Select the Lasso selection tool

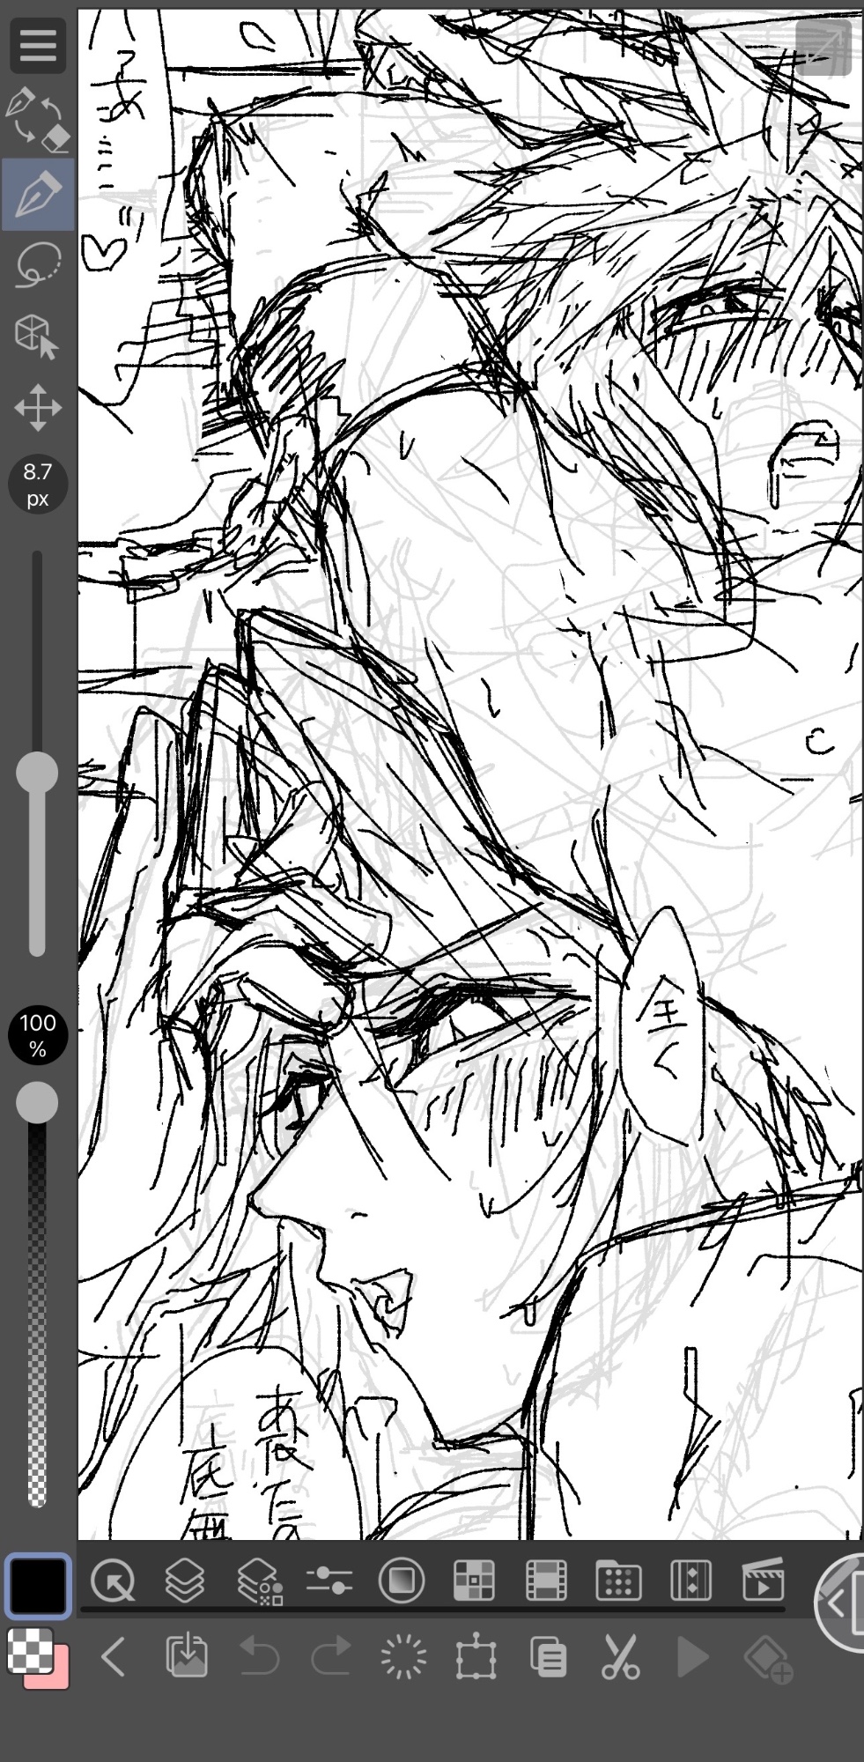click(x=38, y=264)
